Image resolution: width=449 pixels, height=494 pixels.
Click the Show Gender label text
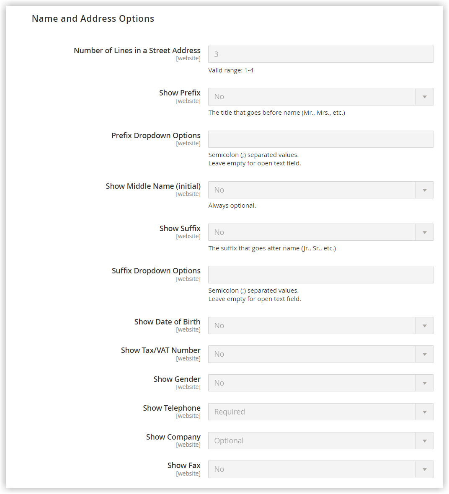click(177, 379)
